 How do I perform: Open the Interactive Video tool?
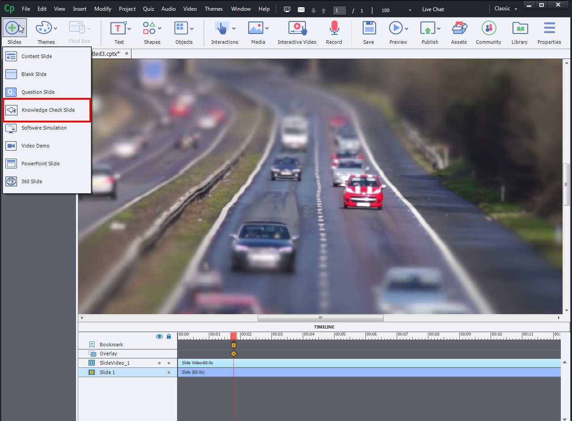coord(297,29)
